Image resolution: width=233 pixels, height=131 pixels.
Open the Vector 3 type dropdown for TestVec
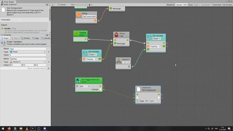tap(28, 62)
